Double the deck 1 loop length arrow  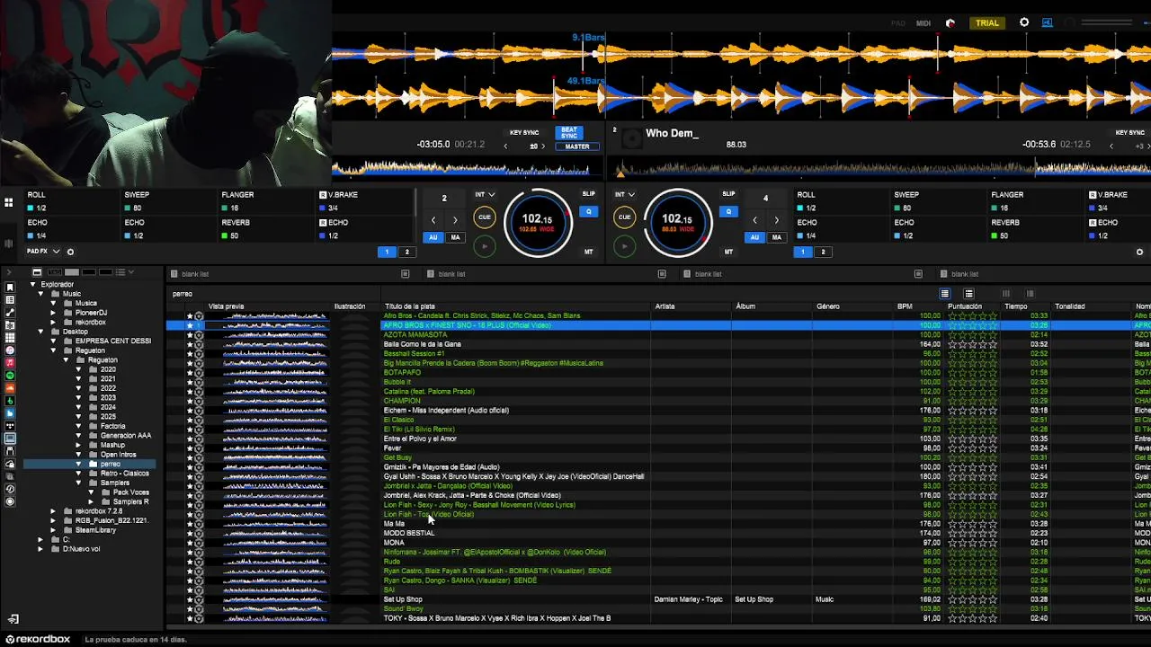(455, 220)
